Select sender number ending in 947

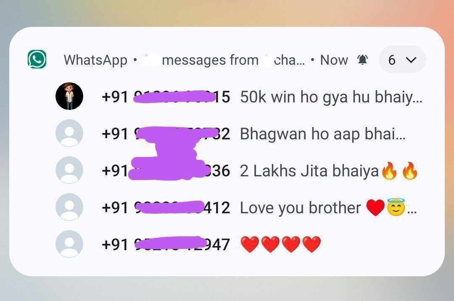pos(166,245)
